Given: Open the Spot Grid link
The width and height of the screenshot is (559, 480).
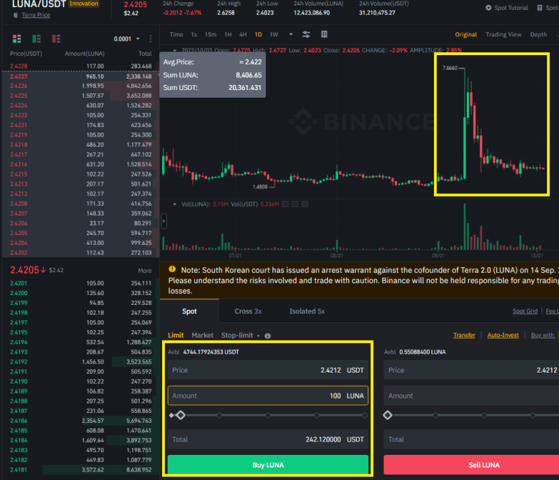Looking at the screenshot, I should pos(525,311).
